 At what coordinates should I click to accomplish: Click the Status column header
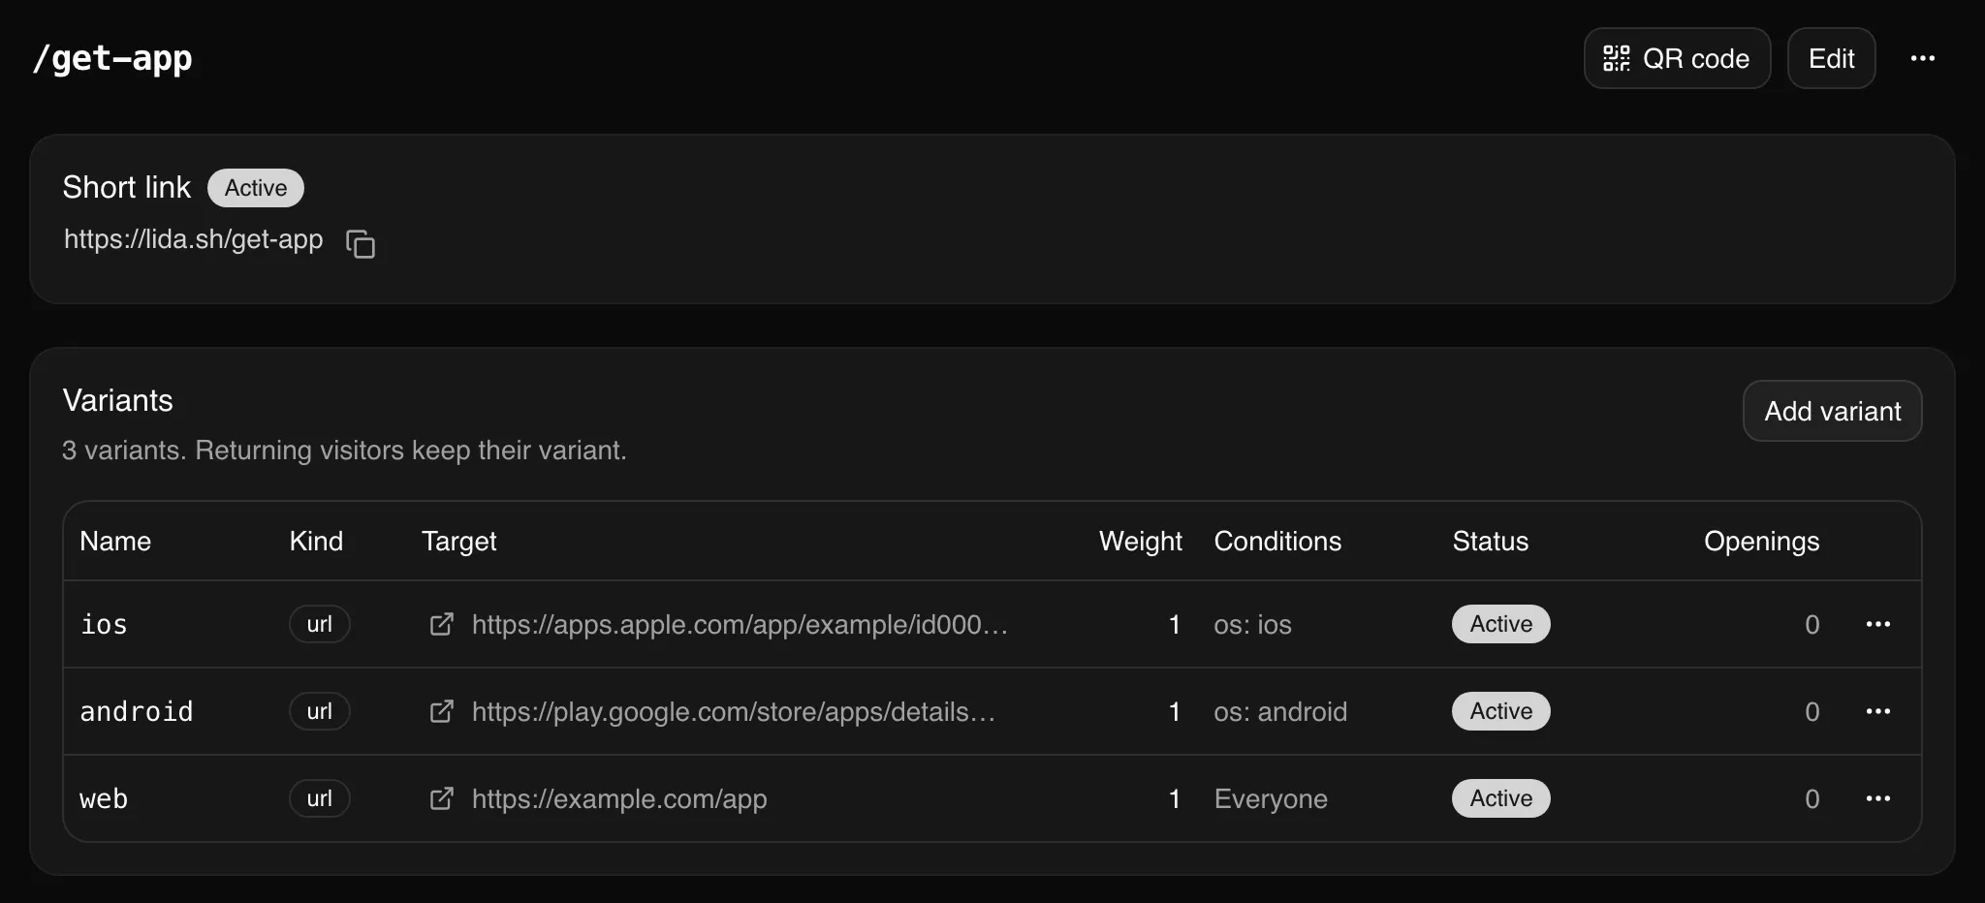(x=1490, y=541)
